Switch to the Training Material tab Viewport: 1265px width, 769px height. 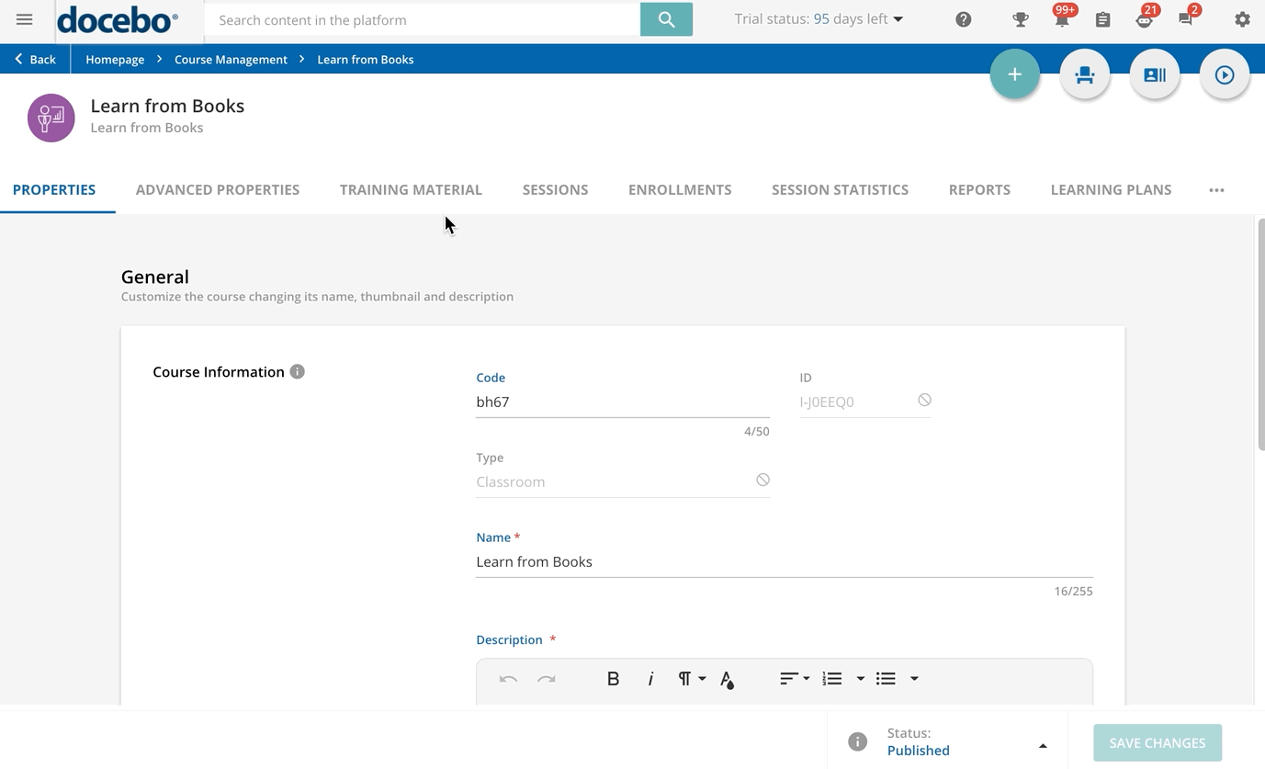coord(411,190)
